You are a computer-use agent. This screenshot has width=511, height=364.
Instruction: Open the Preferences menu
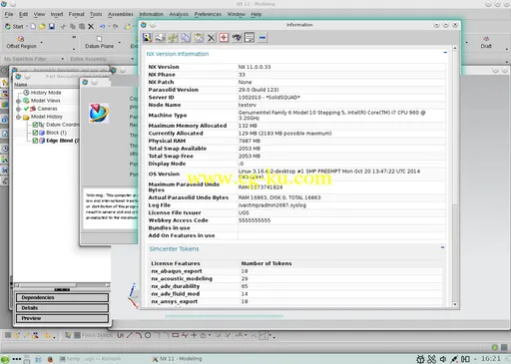pyautogui.click(x=208, y=14)
